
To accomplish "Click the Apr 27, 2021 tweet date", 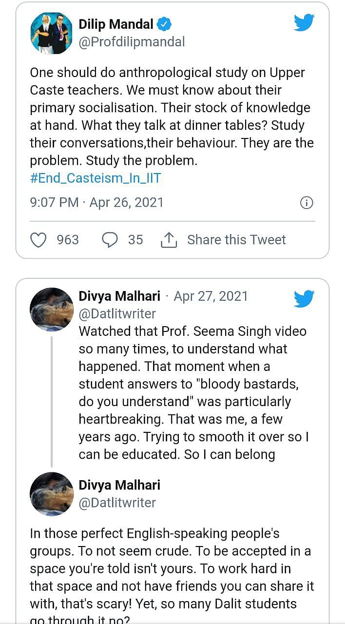I will pyautogui.click(x=211, y=296).
